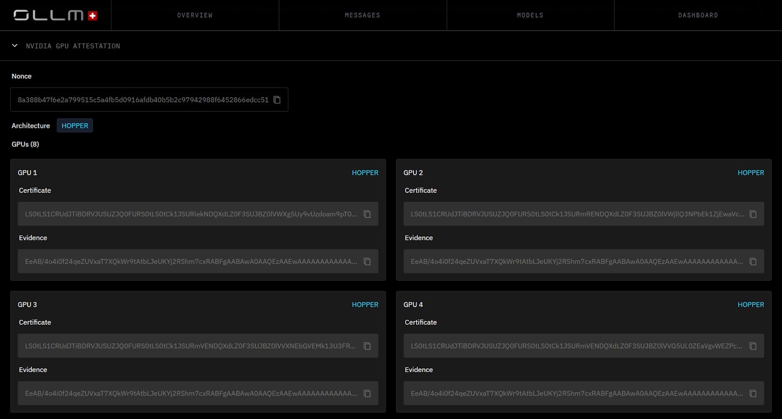
Task: Copy GPU 2 certificate
Action: (753, 214)
